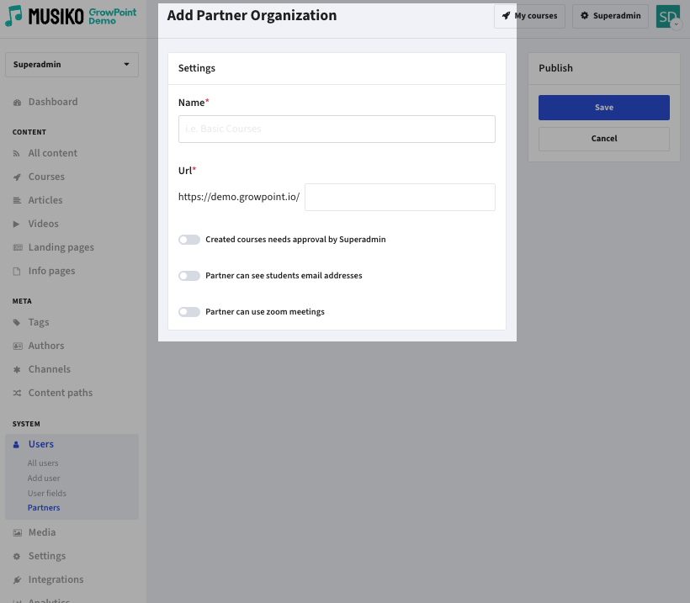The height and width of the screenshot is (603, 690).
Task: Click the Tags icon under Meta
Action: click(17, 323)
